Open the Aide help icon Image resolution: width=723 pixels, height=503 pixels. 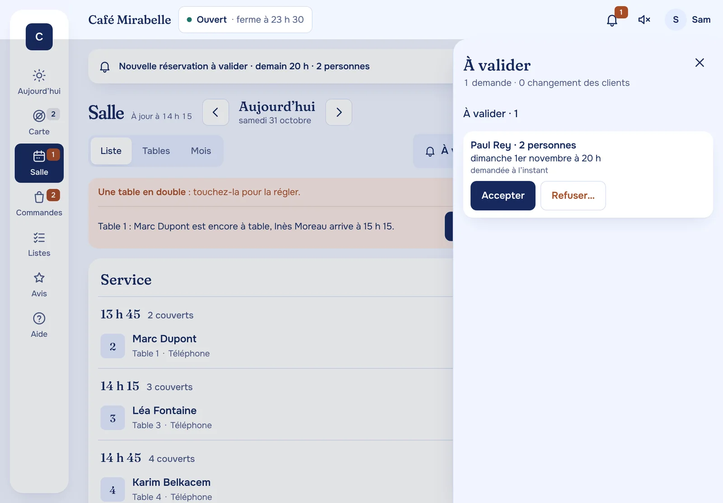click(x=39, y=318)
